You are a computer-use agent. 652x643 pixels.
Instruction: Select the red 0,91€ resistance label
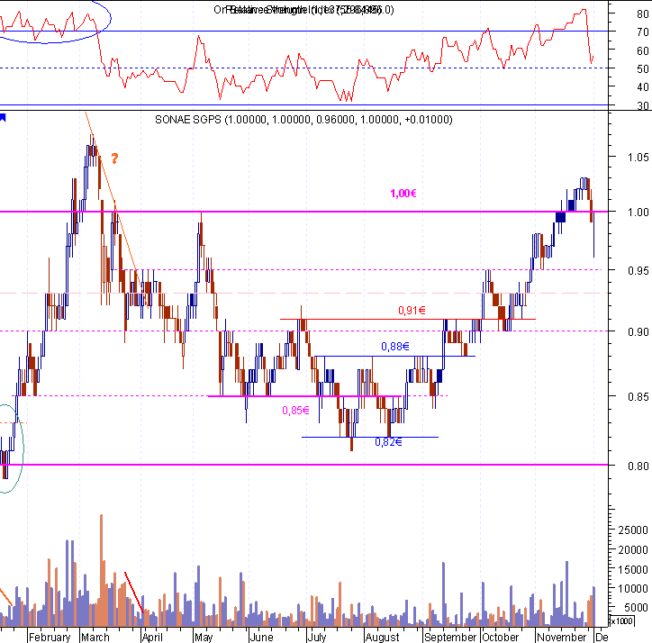(412, 311)
